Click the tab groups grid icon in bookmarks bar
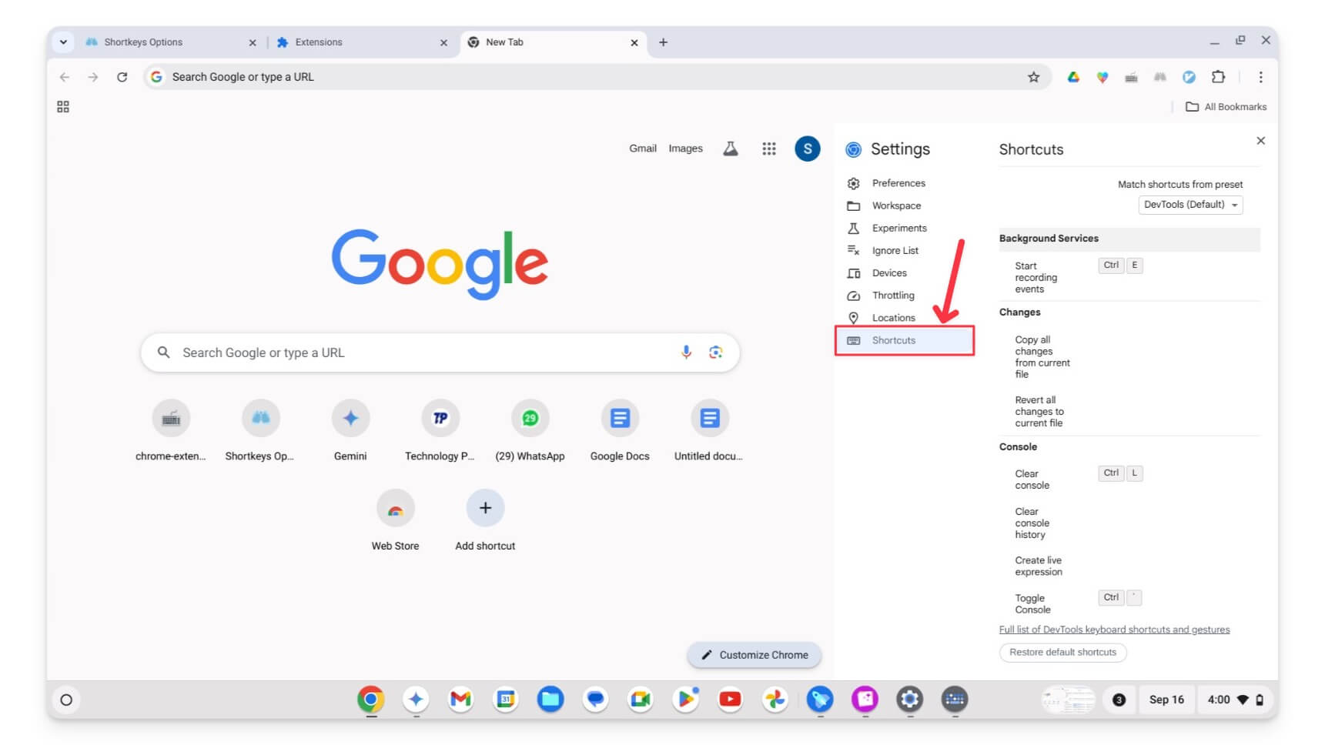Viewport: 1325px width, 745px height. [x=63, y=107]
